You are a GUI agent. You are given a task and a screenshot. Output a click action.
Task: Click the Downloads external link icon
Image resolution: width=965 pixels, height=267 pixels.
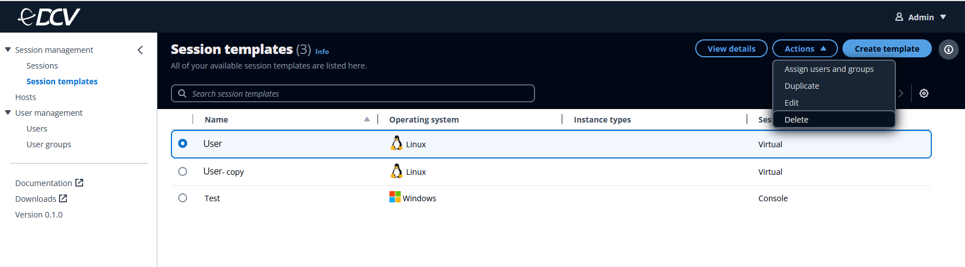pyautogui.click(x=63, y=198)
